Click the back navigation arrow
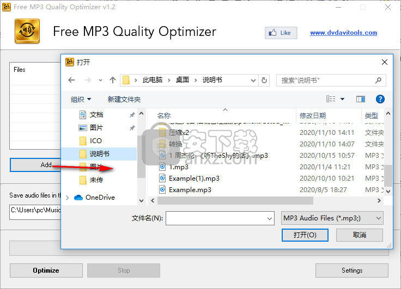 [71, 80]
